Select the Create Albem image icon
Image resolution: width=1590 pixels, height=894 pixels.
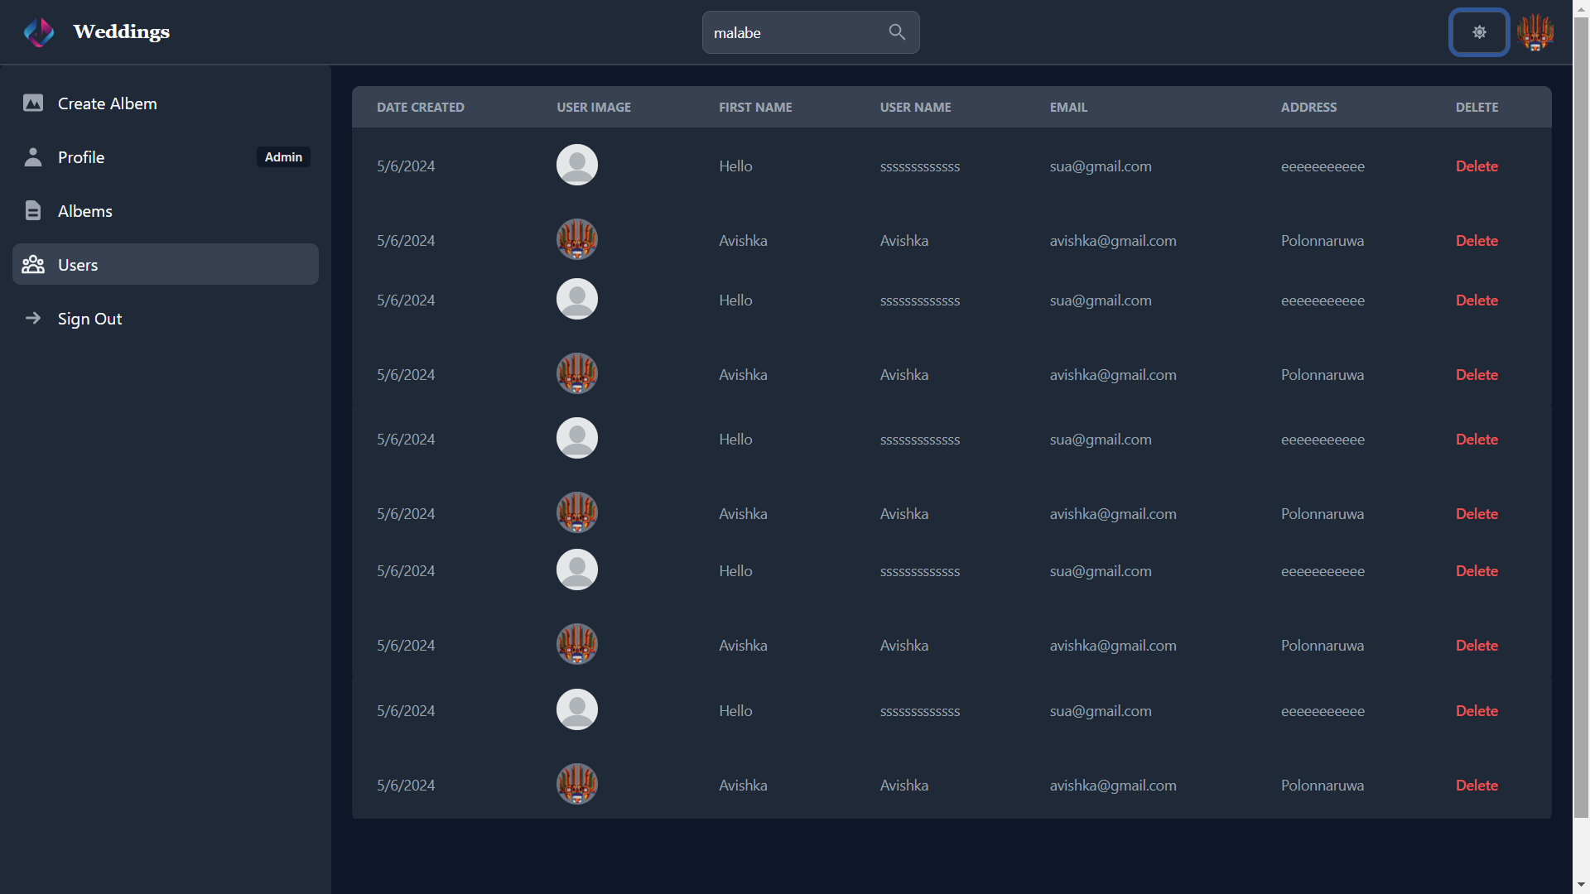(33, 103)
